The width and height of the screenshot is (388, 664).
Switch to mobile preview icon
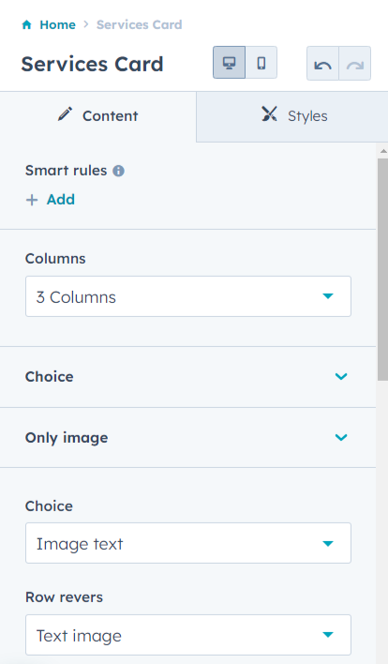[261, 63]
